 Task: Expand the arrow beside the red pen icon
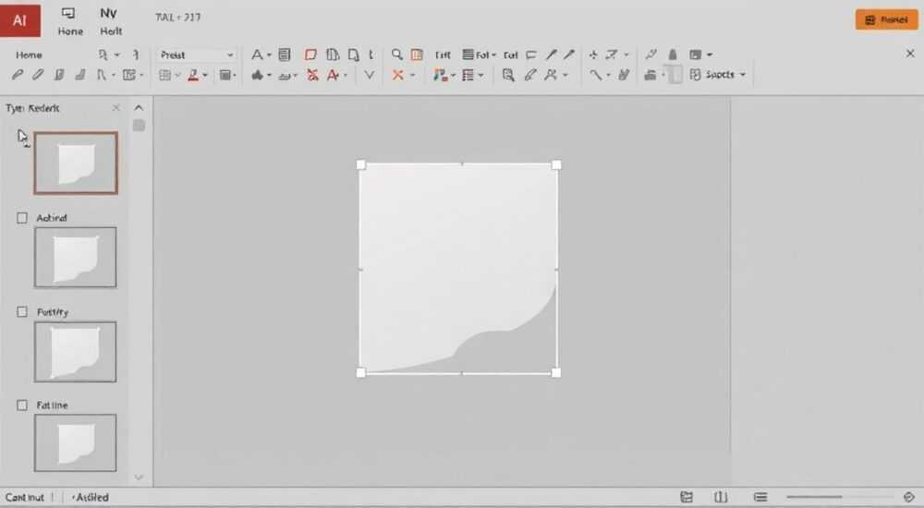205,76
